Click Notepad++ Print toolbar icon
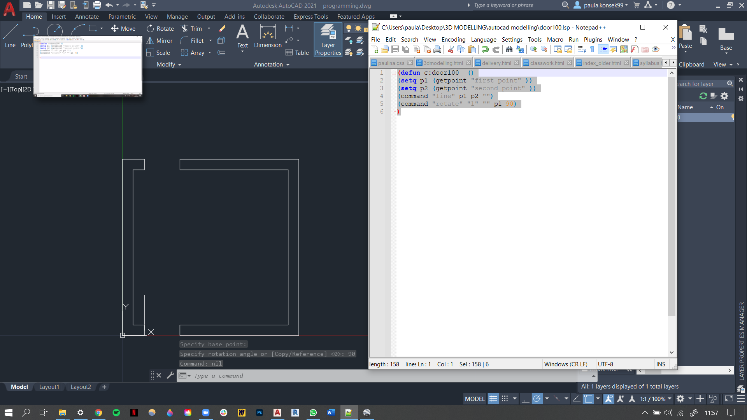The width and height of the screenshot is (747, 420). (x=437, y=50)
